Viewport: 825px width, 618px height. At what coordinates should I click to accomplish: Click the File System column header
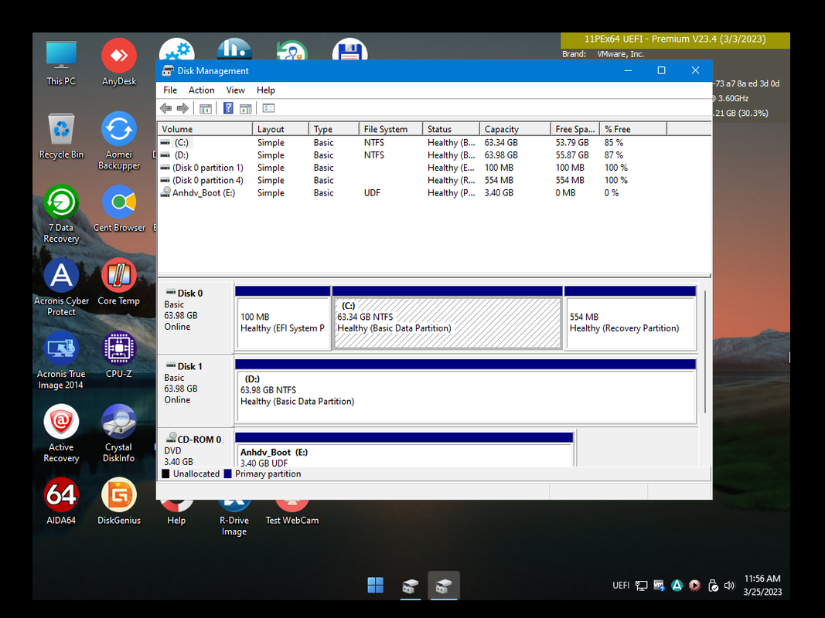click(386, 129)
